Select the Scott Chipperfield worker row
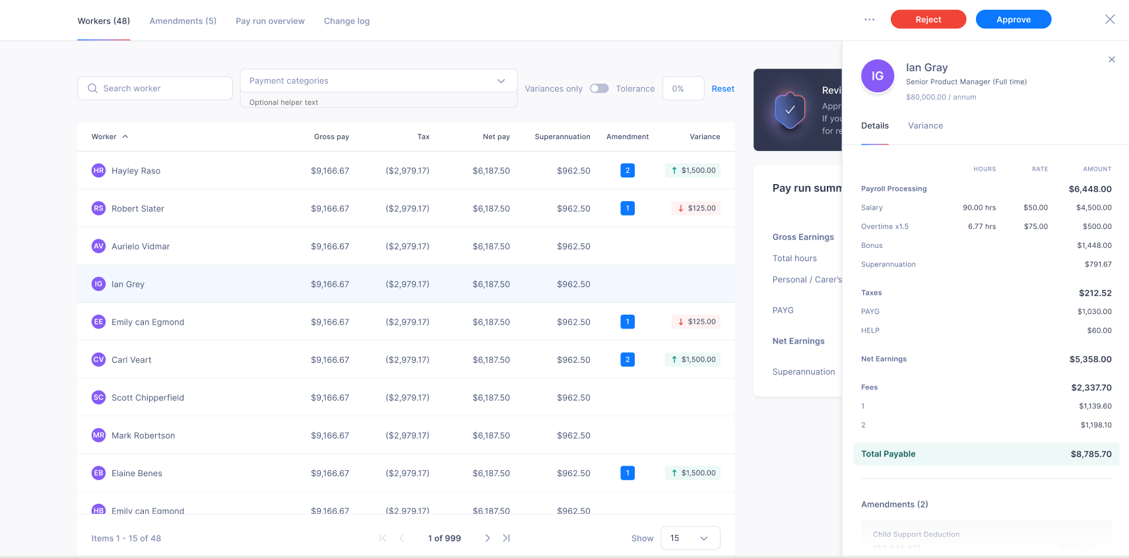 (406, 397)
